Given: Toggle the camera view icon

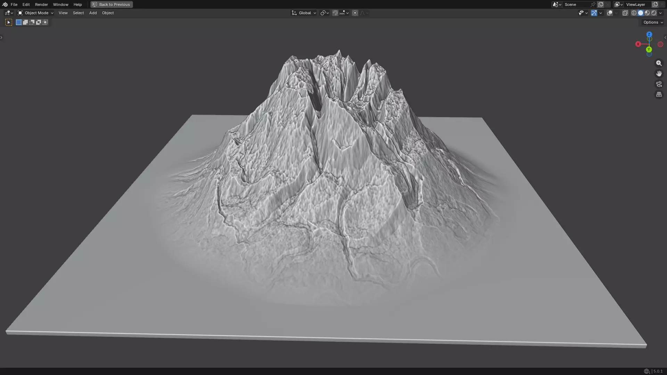Looking at the screenshot, I should 659,84.
